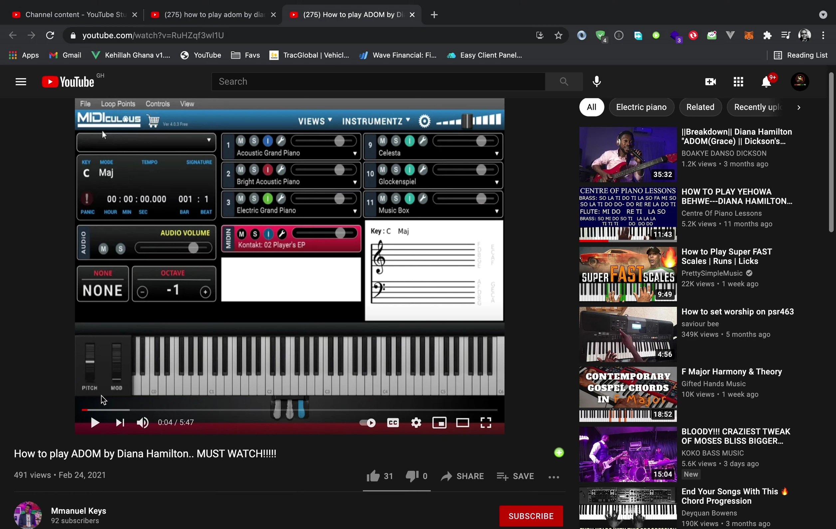Install app icon in address bar

pos(539,35)
